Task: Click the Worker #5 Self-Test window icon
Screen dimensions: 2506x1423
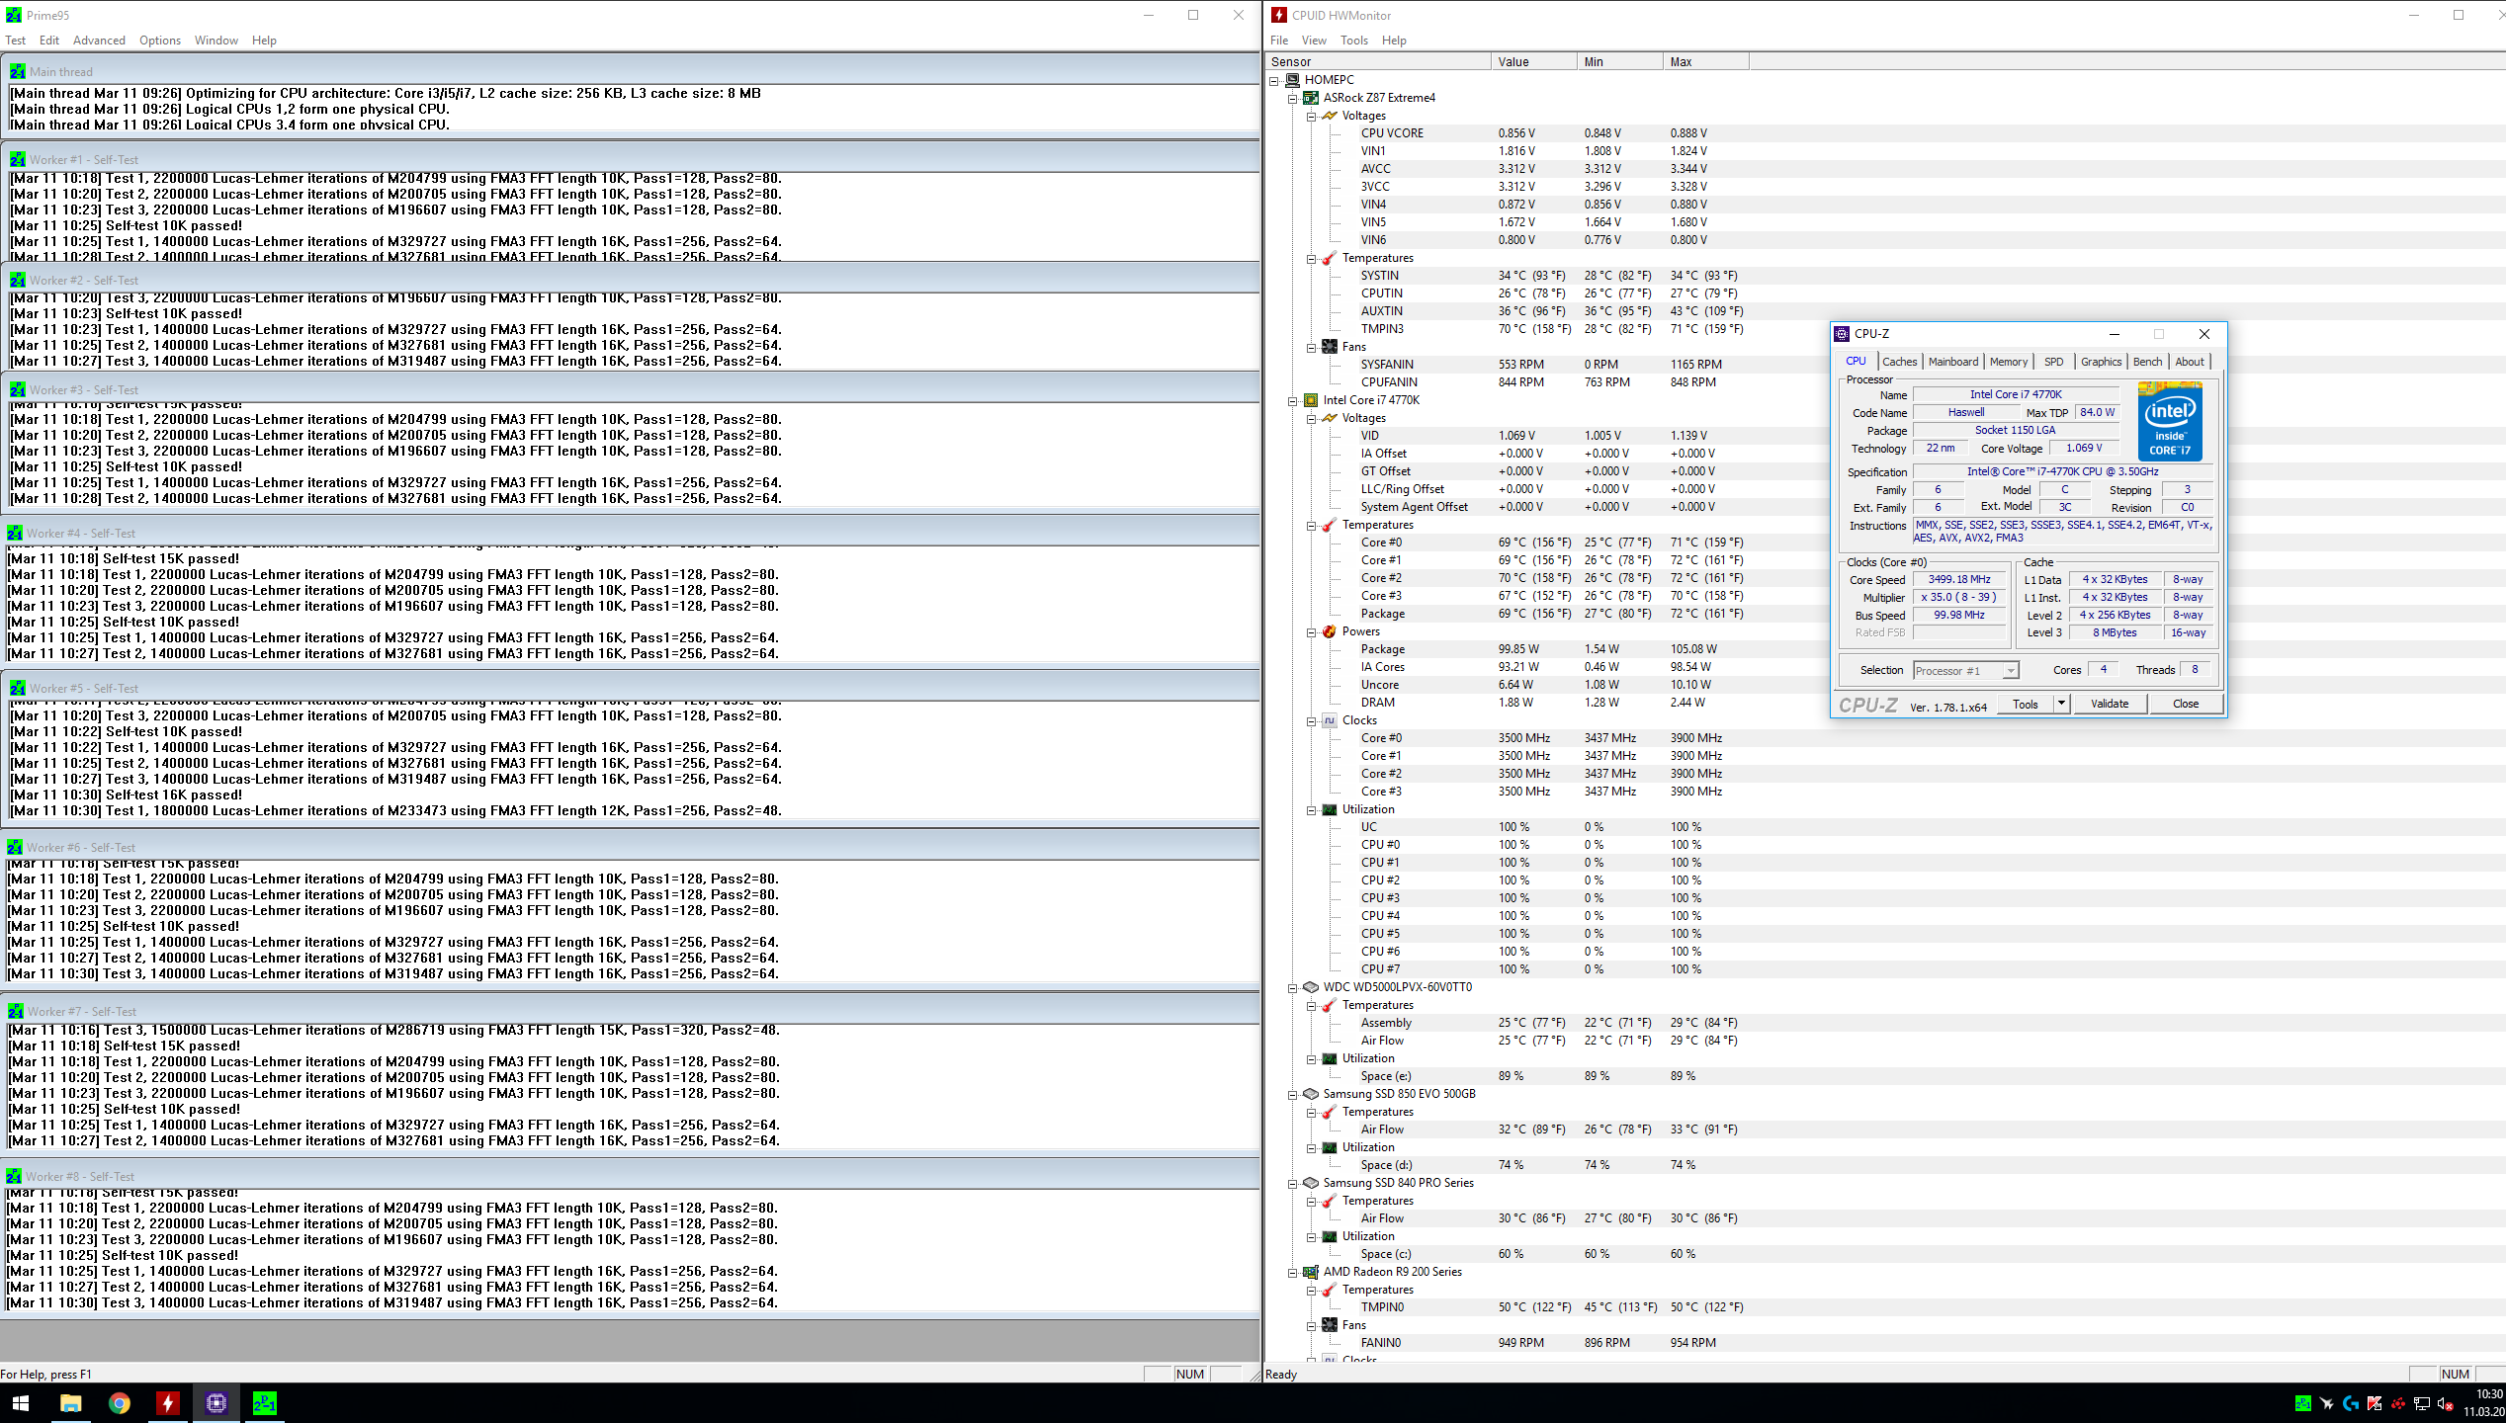Action: pyautogui.click(x=17, y=688)
